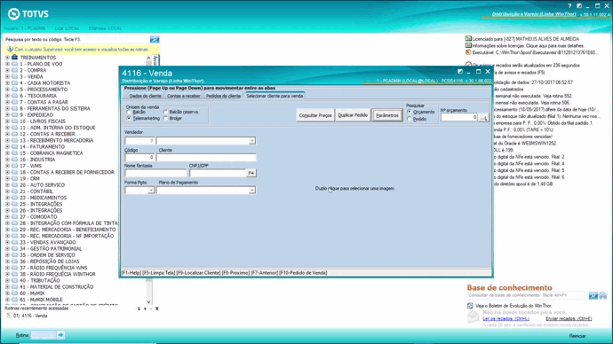Click the recent routine 4116 - Venda icon
The image size is (613, 344).
(10, 316)
